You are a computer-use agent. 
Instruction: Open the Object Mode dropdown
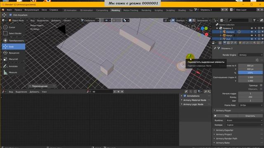pos(18,21)
